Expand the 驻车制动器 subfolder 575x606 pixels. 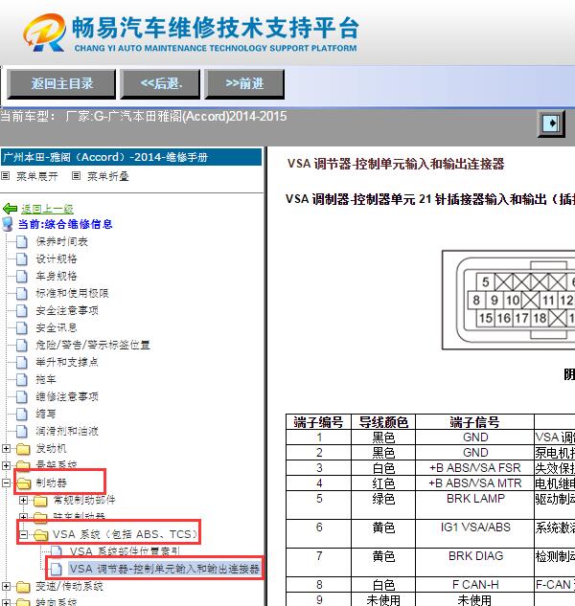tap(23, 516)
